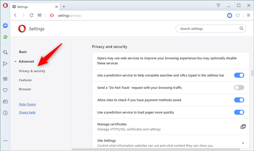The height and width of the screenshot is (151, 254).
Task: Select Features in settings sidebar
Action: (x=25, y=80)
